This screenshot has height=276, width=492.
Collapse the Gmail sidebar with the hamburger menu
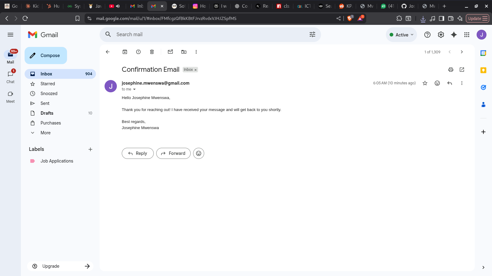click(x=10, y=35)
